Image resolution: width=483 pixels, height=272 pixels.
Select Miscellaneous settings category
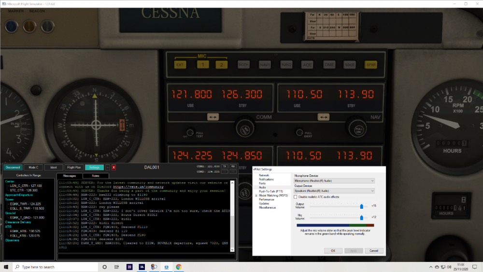pyautogui.click(x=268, y=208)
